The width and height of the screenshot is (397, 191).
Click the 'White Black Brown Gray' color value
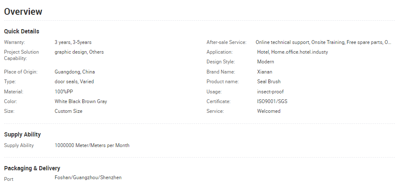pyautogui.click(x=81, y=101)
